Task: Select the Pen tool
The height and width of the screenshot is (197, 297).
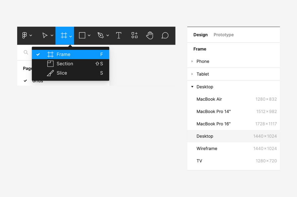Action: 101,35
